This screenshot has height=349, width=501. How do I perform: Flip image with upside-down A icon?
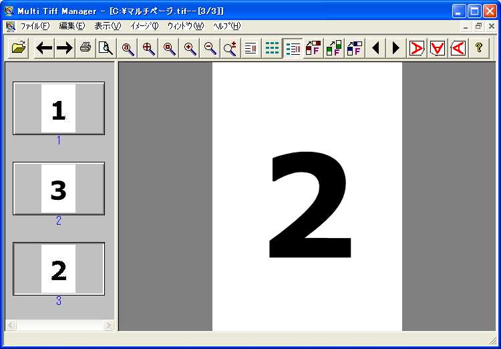pyautogui.click(x=438, y=48)
